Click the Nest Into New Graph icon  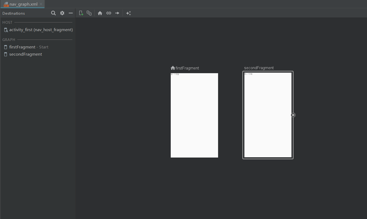(x=89, y=13)
